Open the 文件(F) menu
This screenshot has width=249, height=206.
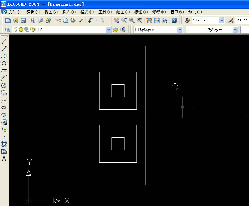[x=15, y=12]
